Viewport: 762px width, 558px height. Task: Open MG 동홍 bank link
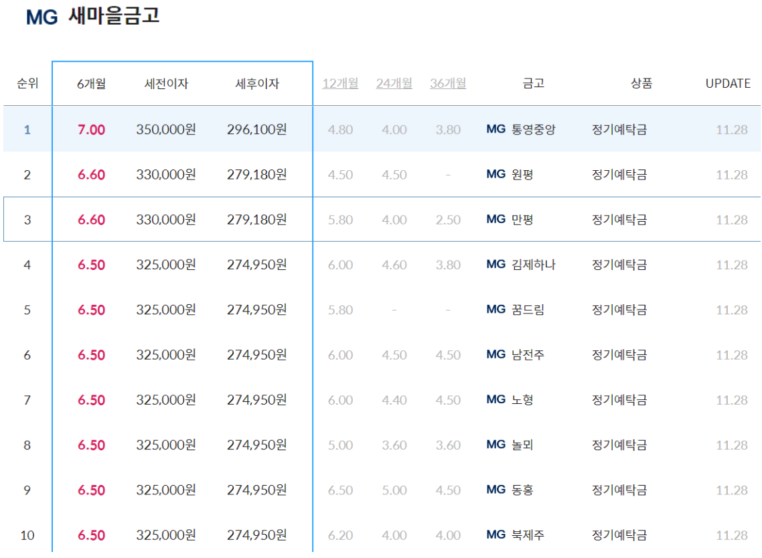pyautogui.click(x=510, y=490)
